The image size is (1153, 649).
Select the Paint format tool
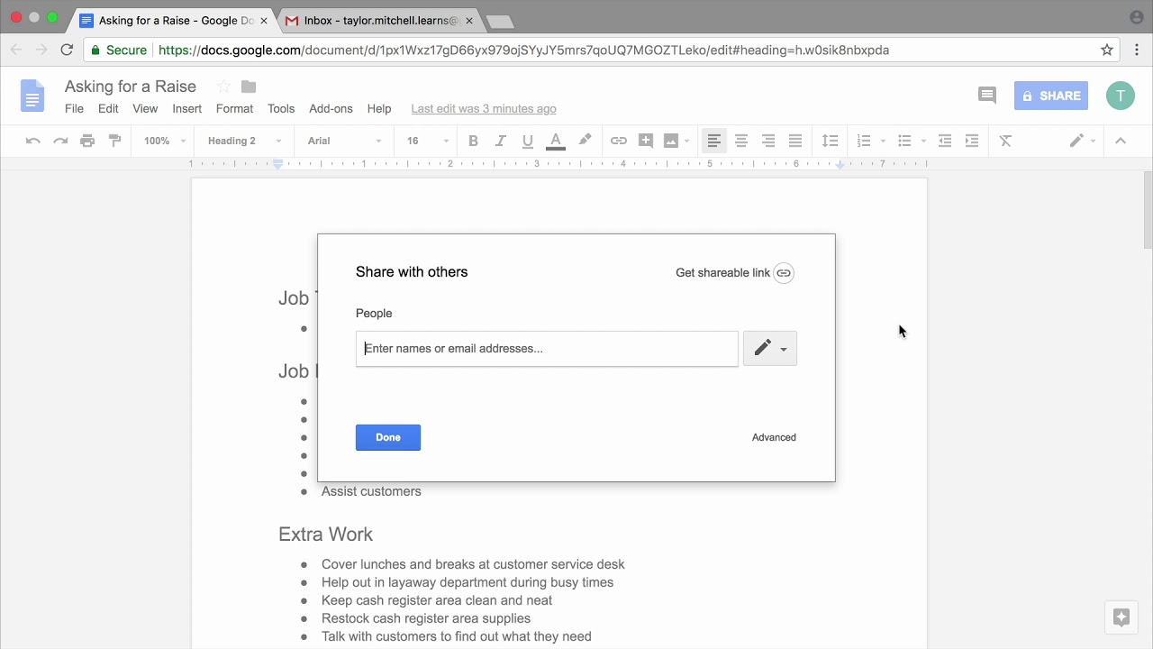click(114, 141)
